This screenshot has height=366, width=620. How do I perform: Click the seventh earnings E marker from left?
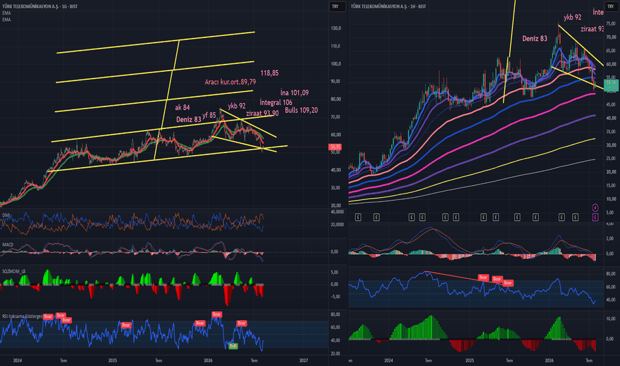(483, 217)
